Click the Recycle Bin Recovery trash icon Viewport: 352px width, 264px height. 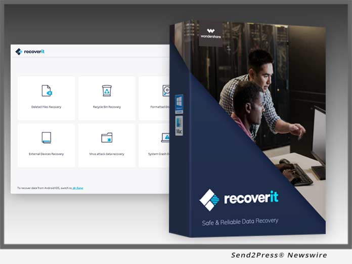[x=107, y=91]
